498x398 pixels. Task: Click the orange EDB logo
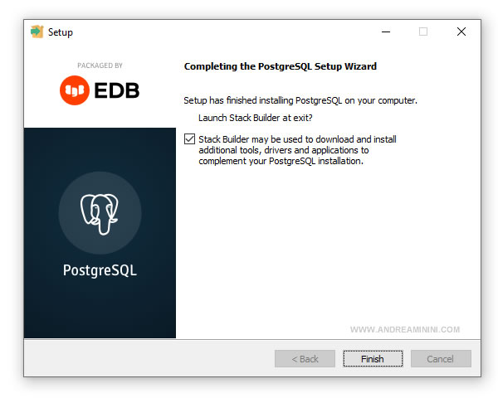tap(75, 90)
